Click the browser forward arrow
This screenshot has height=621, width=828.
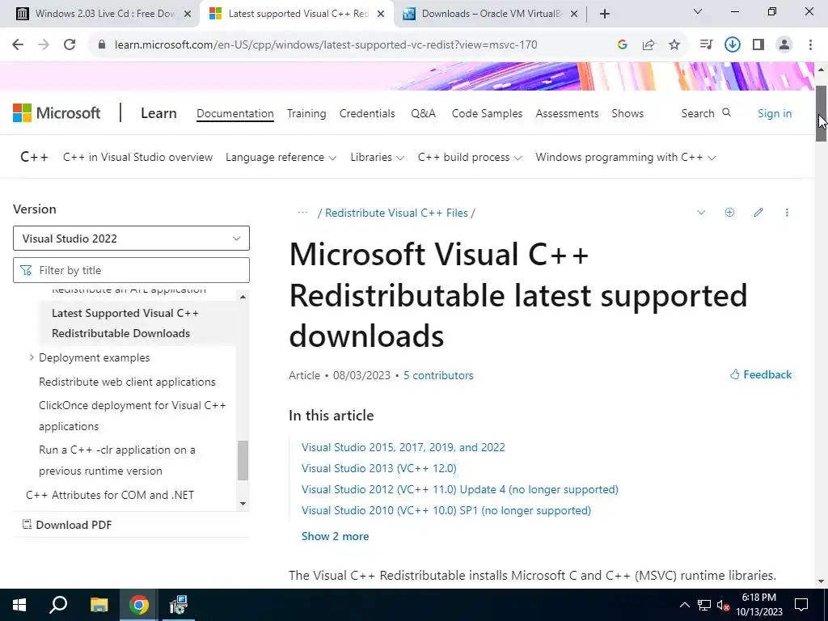pyautogui.click(x=44, y=45)
